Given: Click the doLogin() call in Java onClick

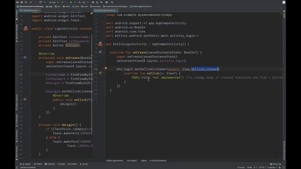Looking at the screenshot, I should 68,104.
